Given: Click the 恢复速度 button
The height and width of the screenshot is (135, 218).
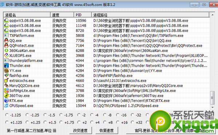Looking at the screenshot, I should pyautogui.click(x=106, y=130).
